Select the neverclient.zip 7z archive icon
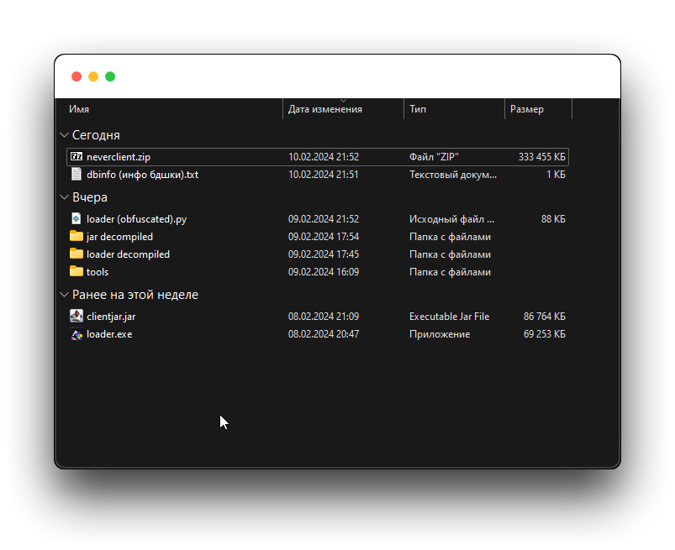Image resolution: width=675 pixels, height=550 pixels. (x=76, y=156)
